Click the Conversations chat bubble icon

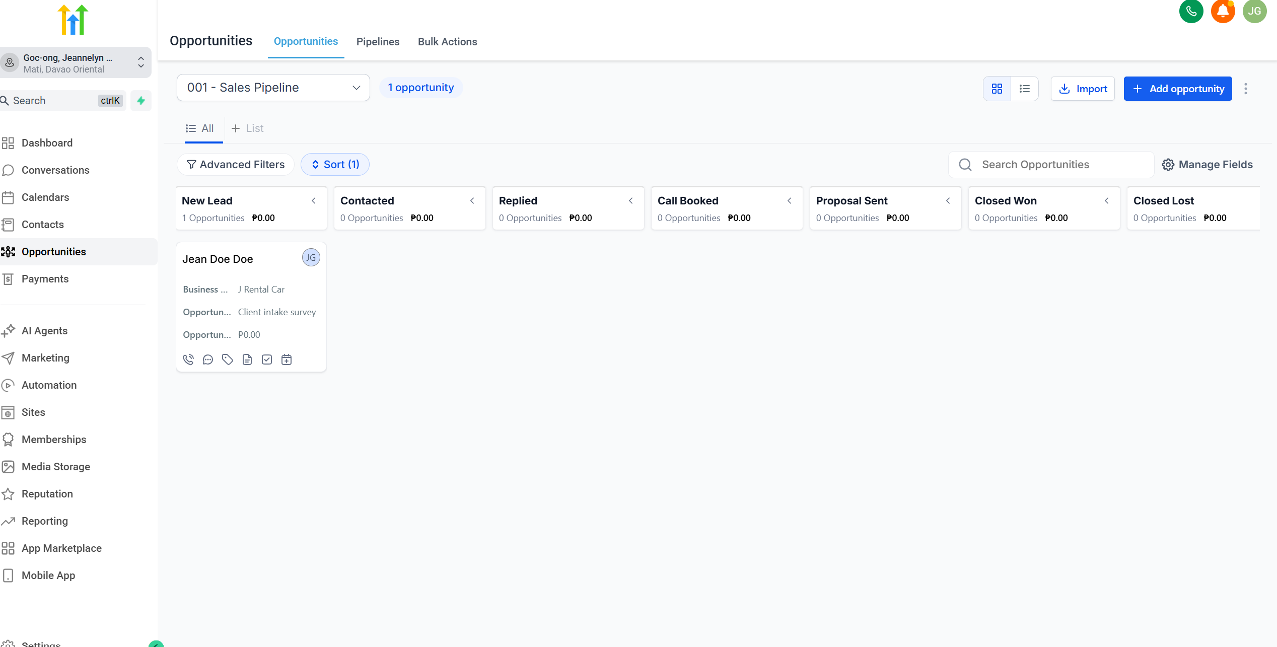8,170
